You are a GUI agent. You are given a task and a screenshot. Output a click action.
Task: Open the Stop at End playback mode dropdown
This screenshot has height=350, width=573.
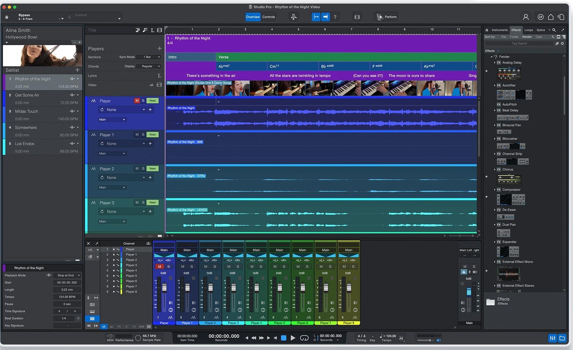(x=67, y=275)
